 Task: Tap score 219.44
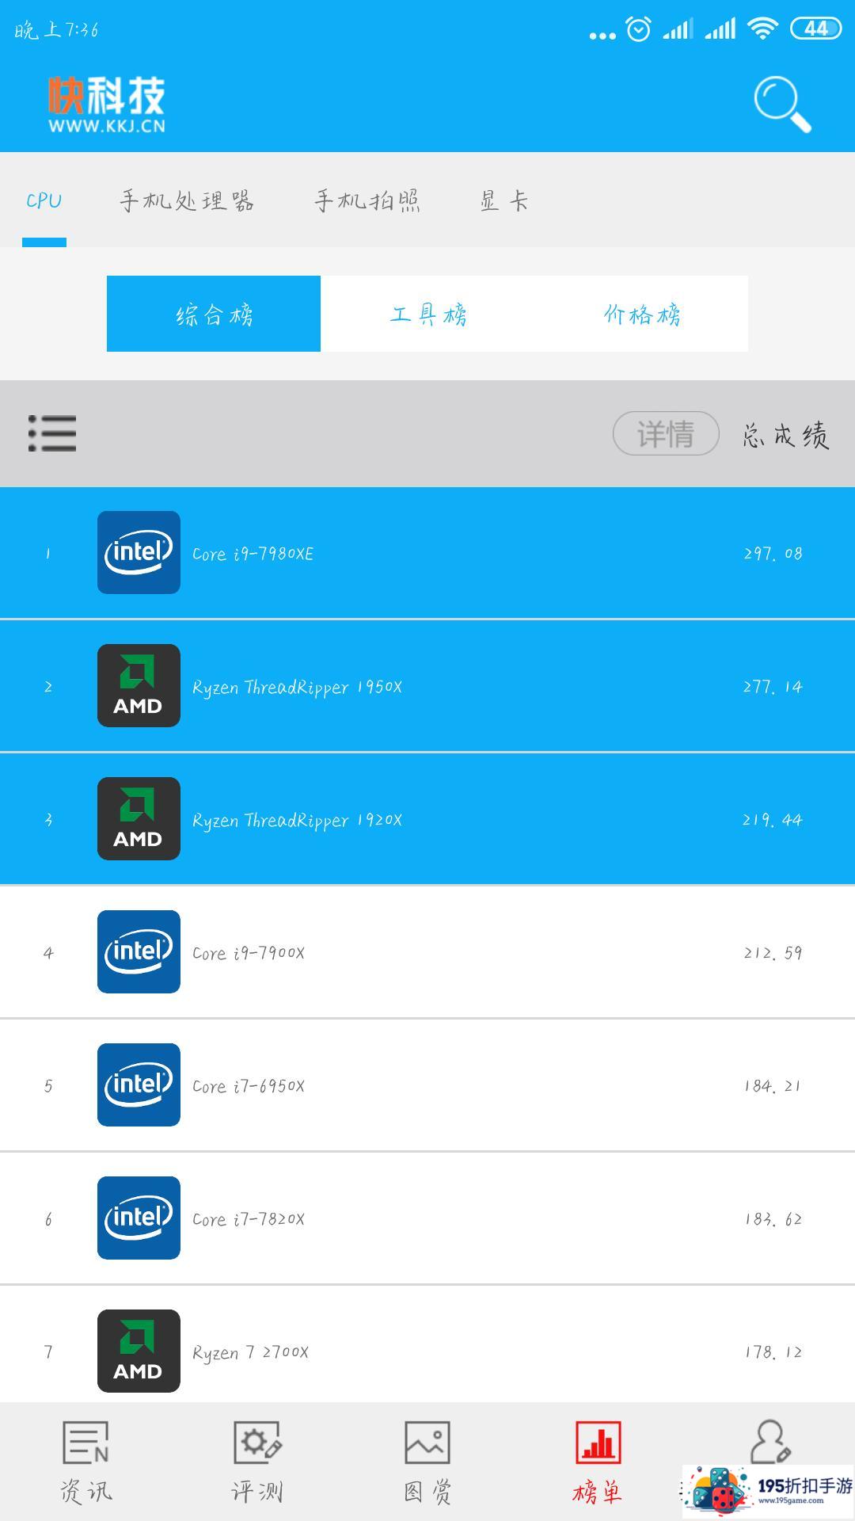point(773,820)
